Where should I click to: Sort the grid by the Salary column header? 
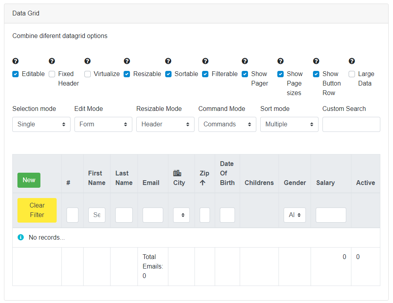coord(325,183)
